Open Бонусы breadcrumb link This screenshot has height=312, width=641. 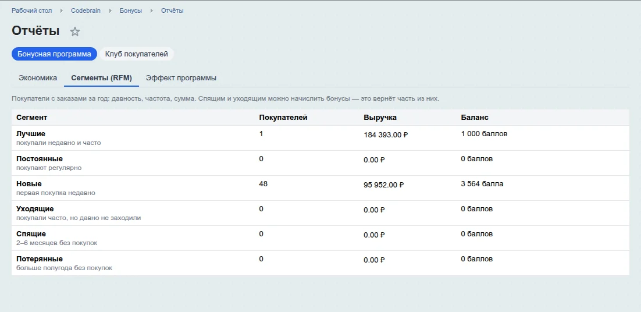pyautogui.click(x=131, y=10)
